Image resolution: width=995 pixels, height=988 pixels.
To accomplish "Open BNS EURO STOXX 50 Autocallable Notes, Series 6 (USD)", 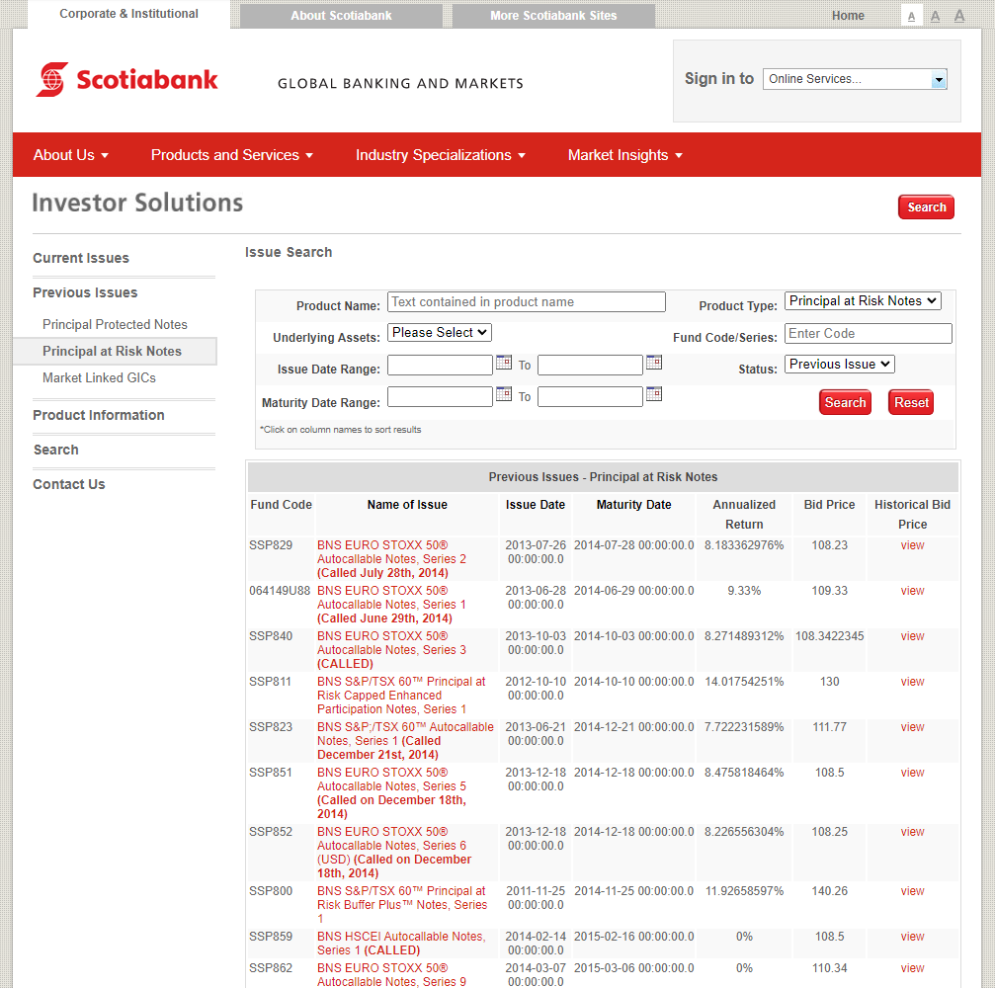I will (x=394, y=853).
